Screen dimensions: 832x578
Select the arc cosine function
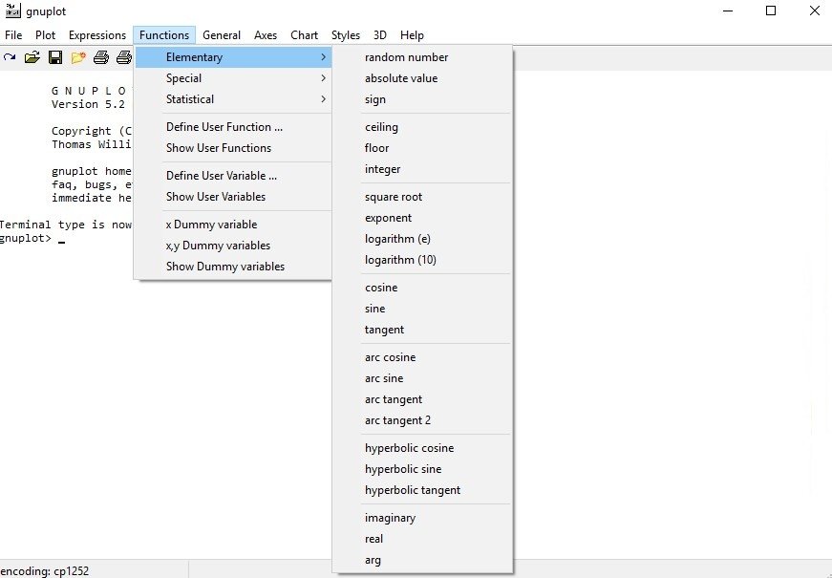point(423,357)
